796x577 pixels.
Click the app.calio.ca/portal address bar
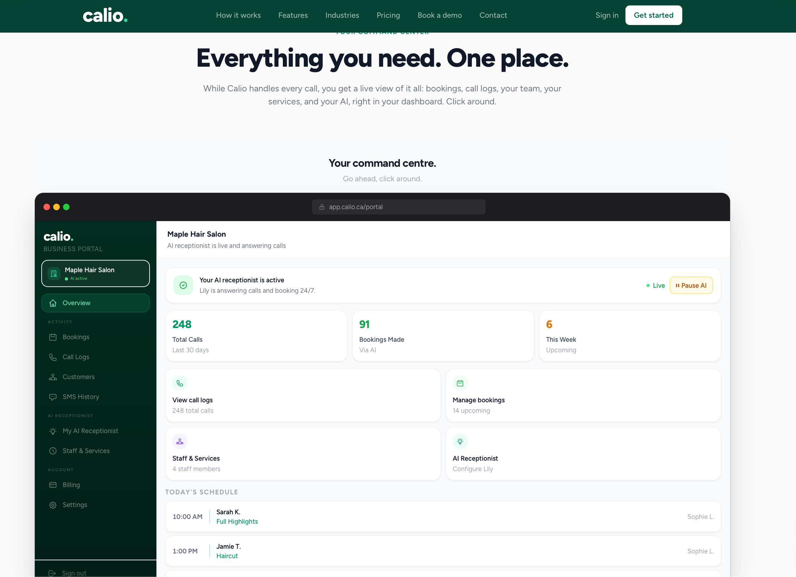(x=398, y=207)
